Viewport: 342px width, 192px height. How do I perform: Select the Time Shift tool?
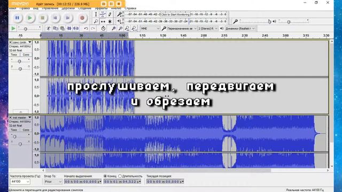103,21
